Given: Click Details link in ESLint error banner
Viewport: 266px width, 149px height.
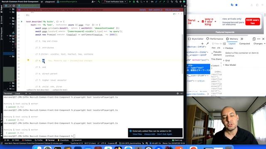Looking at the screenshot, I should (x=143, y=10).
